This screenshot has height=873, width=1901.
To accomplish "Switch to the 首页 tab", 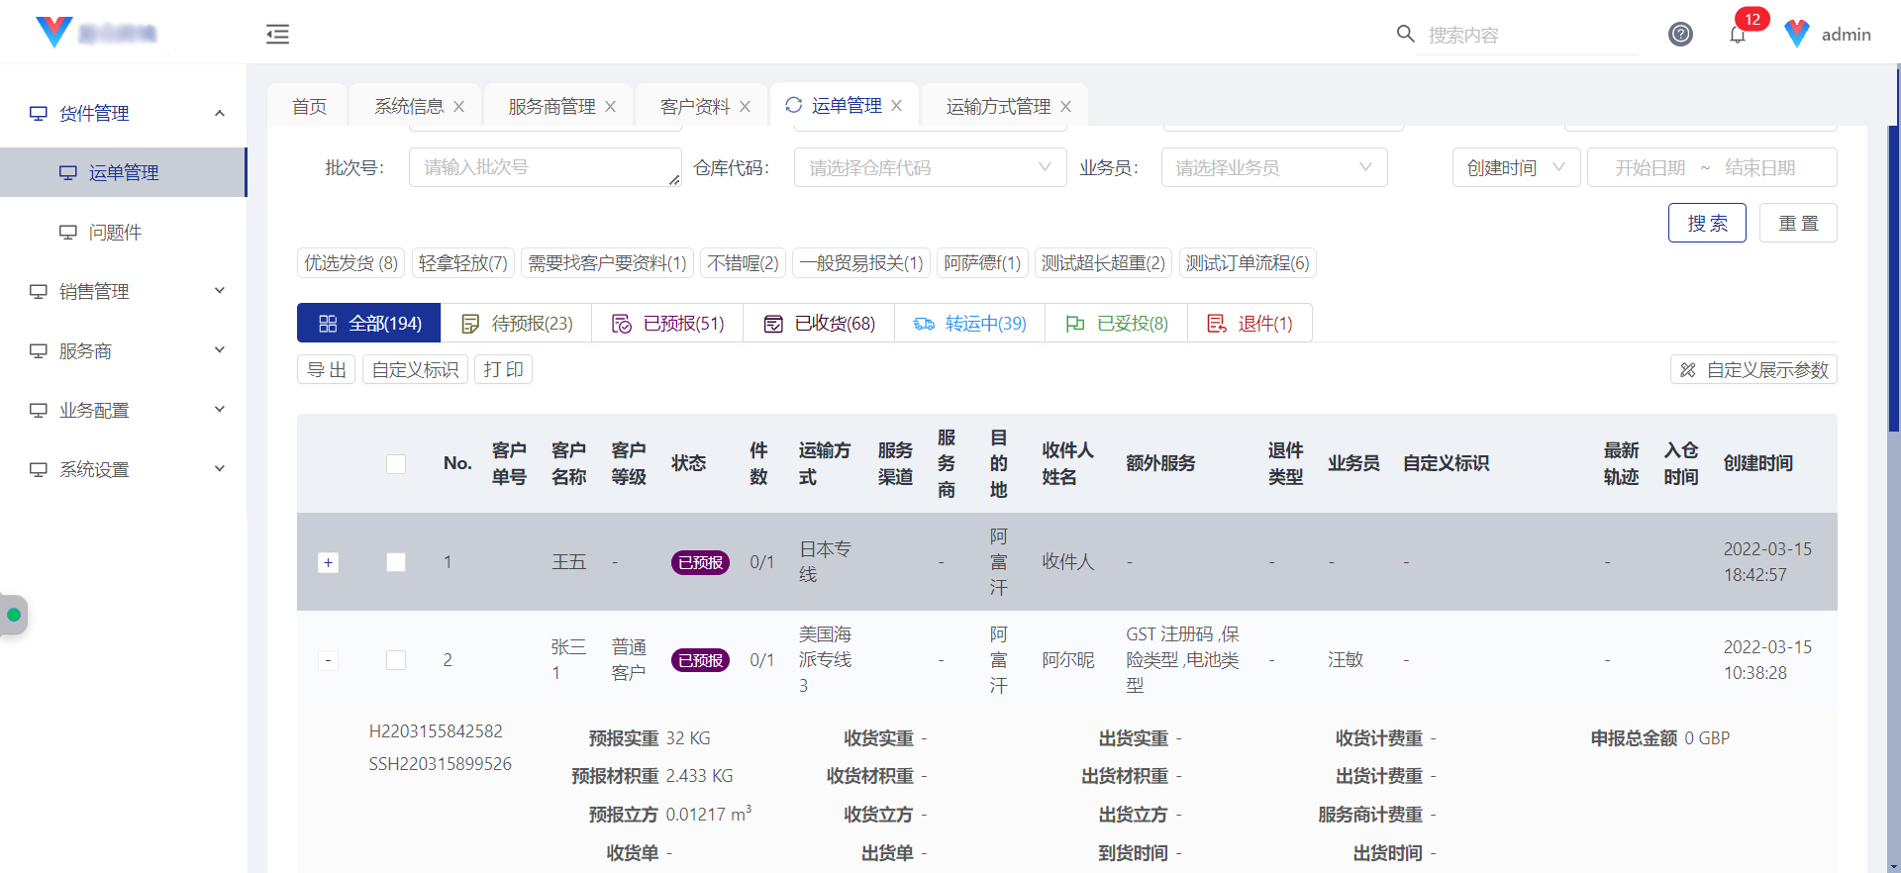I will 309,106.
